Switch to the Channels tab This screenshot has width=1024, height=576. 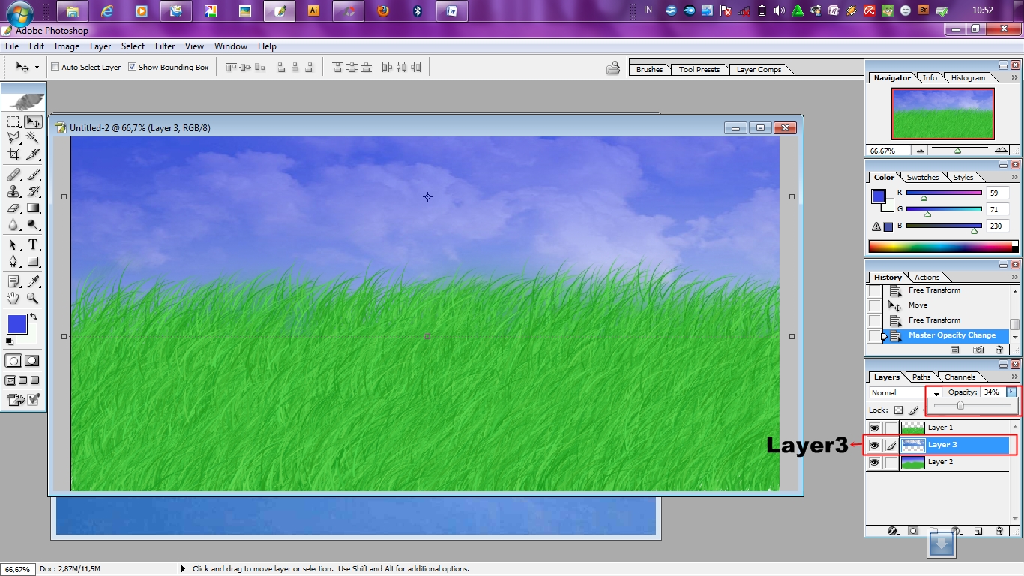960,376
